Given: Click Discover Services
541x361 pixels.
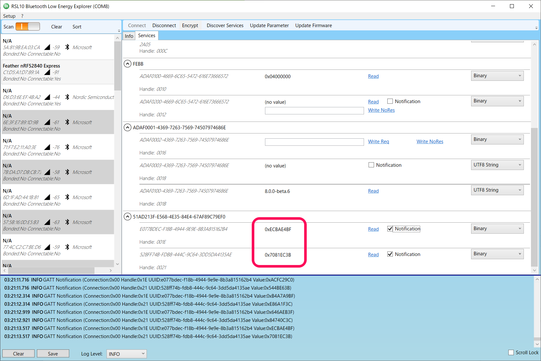Looking at the screenshot, I should [x=225, y=26].
